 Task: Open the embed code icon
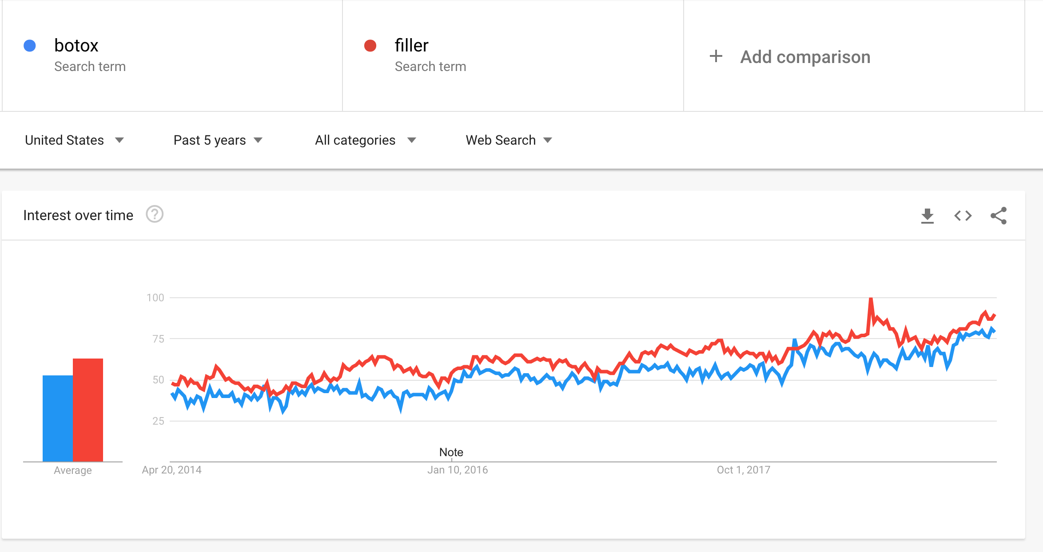coord(963,216)
